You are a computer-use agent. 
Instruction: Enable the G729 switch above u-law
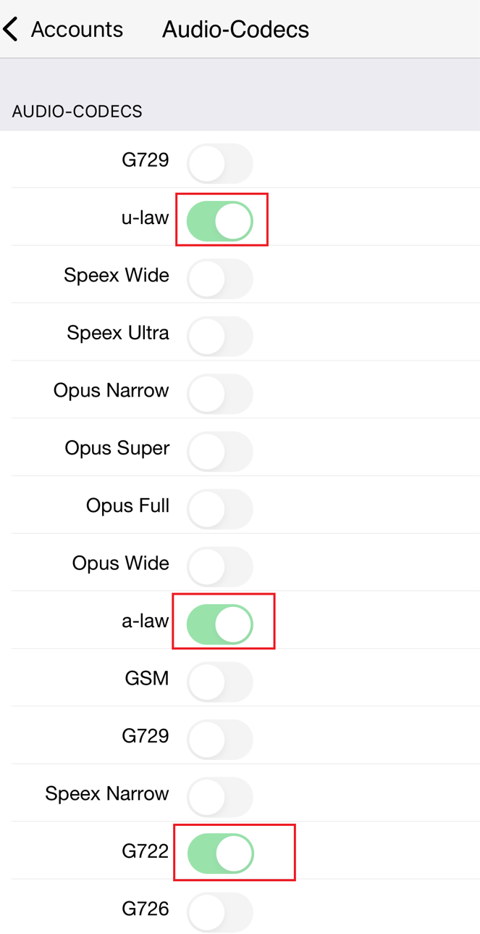(x=220, y=164)
